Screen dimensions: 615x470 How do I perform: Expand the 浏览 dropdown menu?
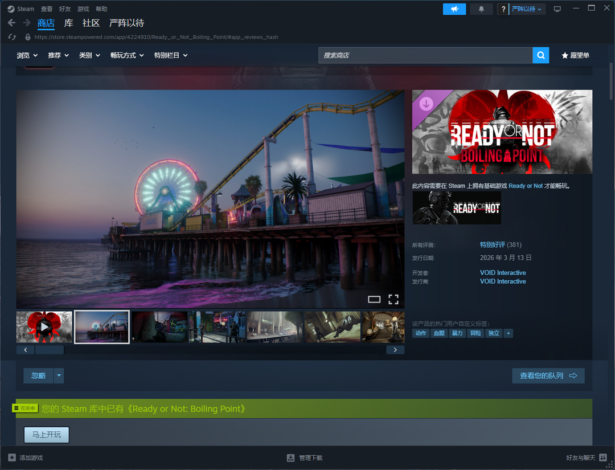27,55
